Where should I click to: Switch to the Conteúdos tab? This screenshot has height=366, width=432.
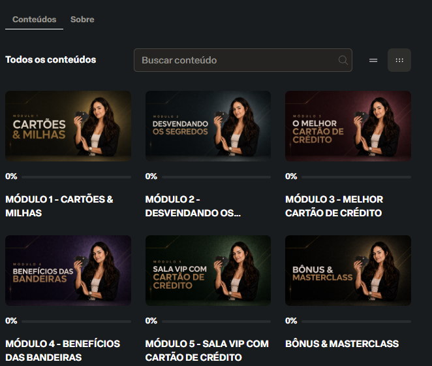coord(34,20)
